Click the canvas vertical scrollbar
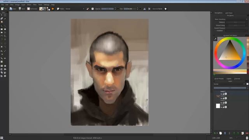Viewport: 249px width, 140px height. tap(211, 72)
